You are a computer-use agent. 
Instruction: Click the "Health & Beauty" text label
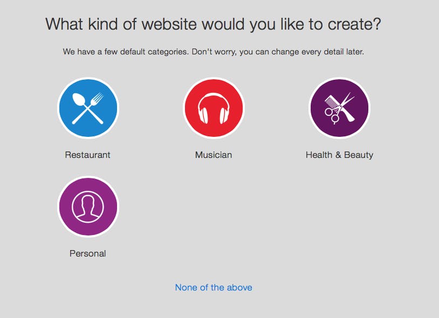click(x=339, y=155)
